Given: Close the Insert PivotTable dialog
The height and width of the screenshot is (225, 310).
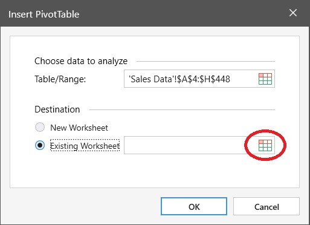Looking at the screenshot, I should click(293, 13).
